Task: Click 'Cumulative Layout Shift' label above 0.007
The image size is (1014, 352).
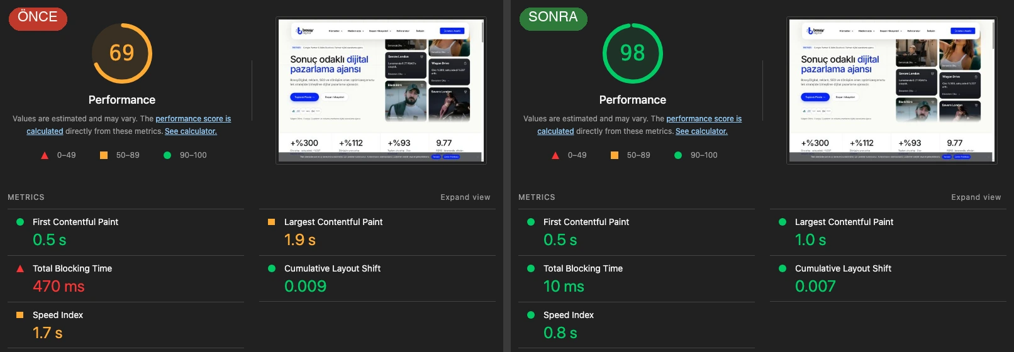Action: 843,268
